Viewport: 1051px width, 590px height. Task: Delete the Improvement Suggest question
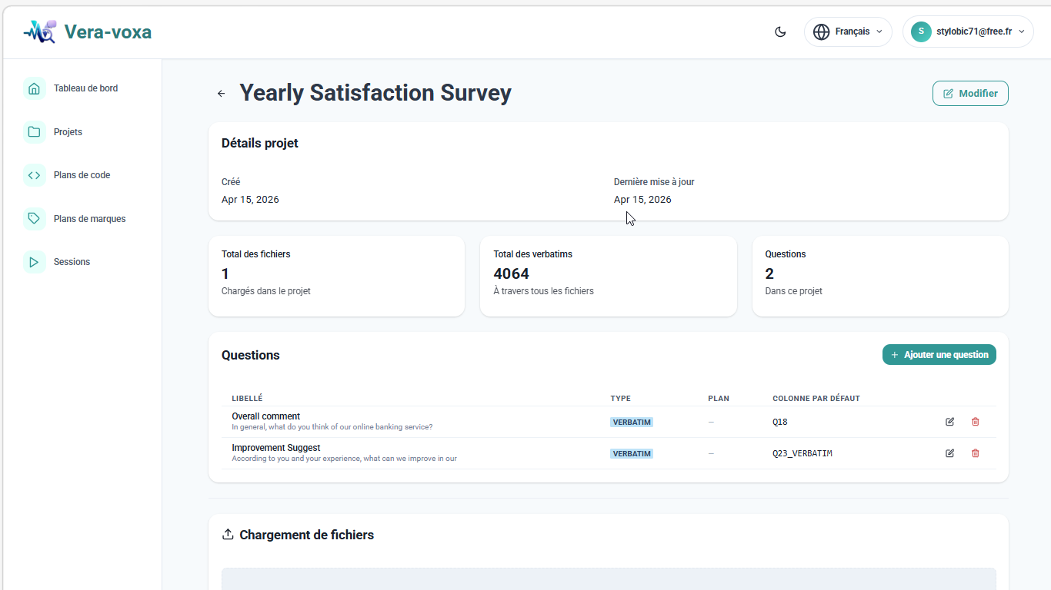pyautogui.click(x=976, y=453)
